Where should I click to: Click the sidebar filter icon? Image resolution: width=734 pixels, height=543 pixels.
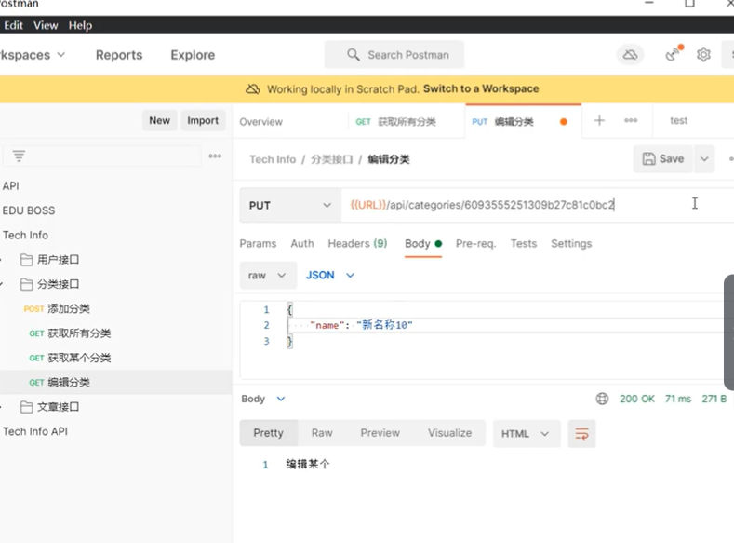19,156
